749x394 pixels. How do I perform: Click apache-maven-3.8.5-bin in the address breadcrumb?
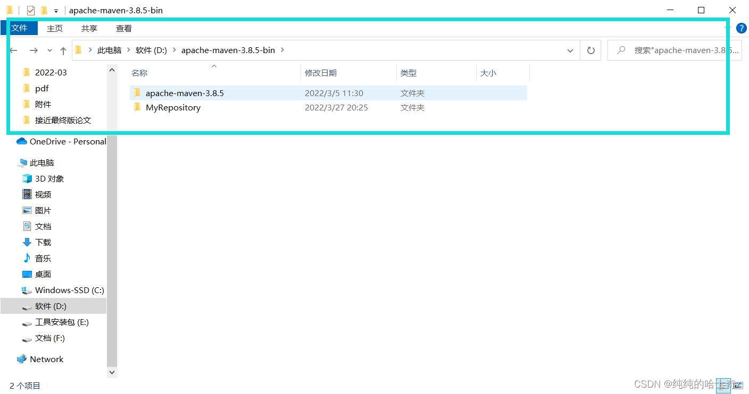(x=228, y=50)
